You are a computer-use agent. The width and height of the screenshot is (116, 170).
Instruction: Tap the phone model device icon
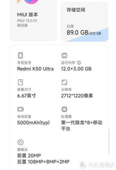click(21, 55)
